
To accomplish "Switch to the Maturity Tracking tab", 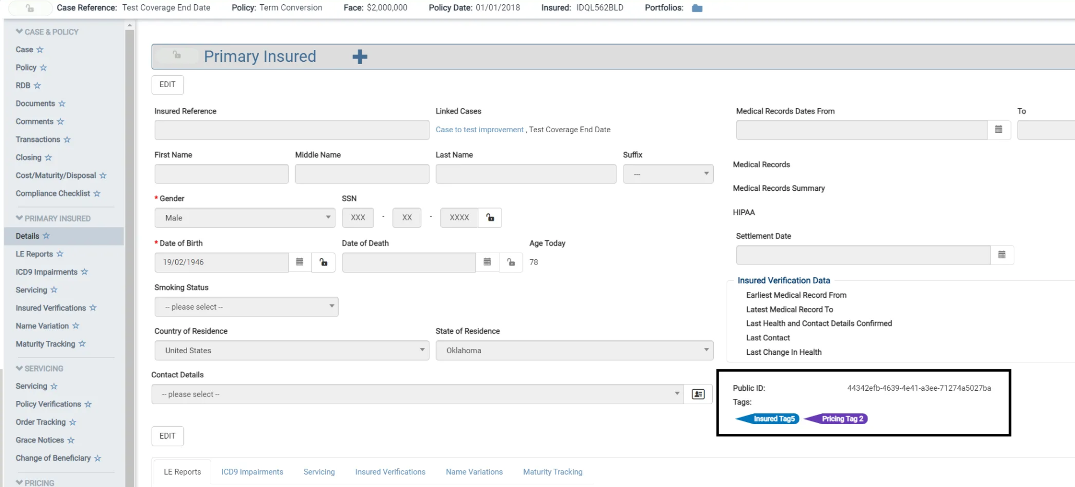I will click(553, 472).
